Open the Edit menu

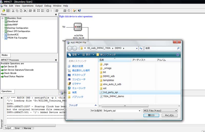(11, 6)
